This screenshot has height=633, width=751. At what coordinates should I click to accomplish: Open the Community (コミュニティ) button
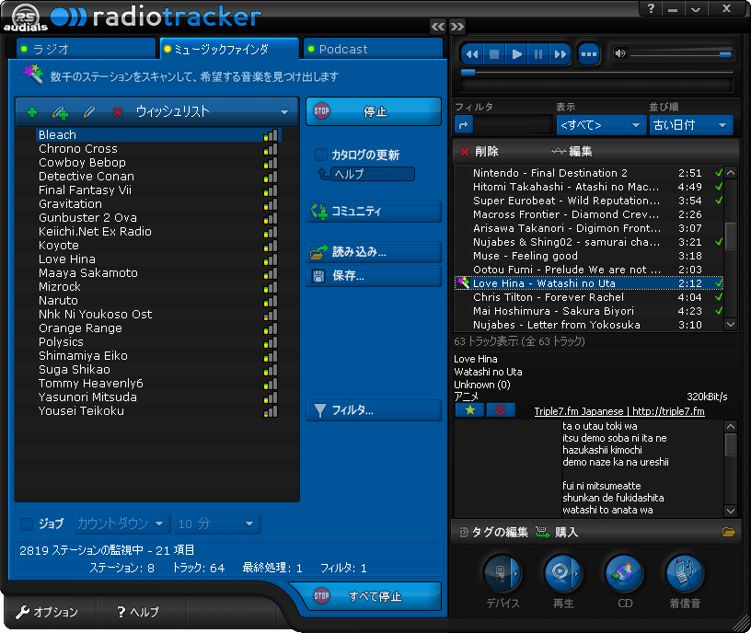(373, 212)
